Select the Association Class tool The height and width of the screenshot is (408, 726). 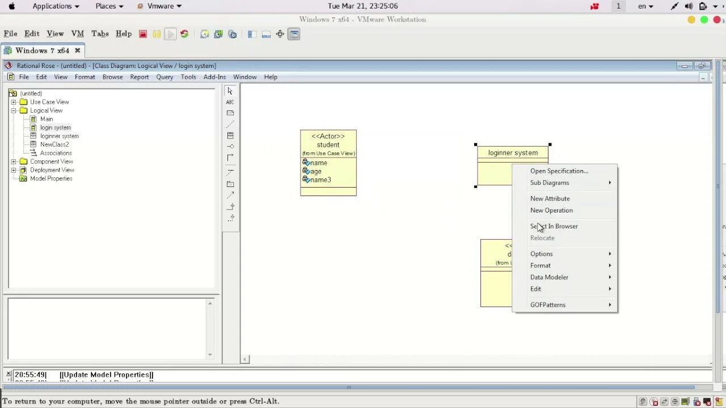click(x=230, y=172)
